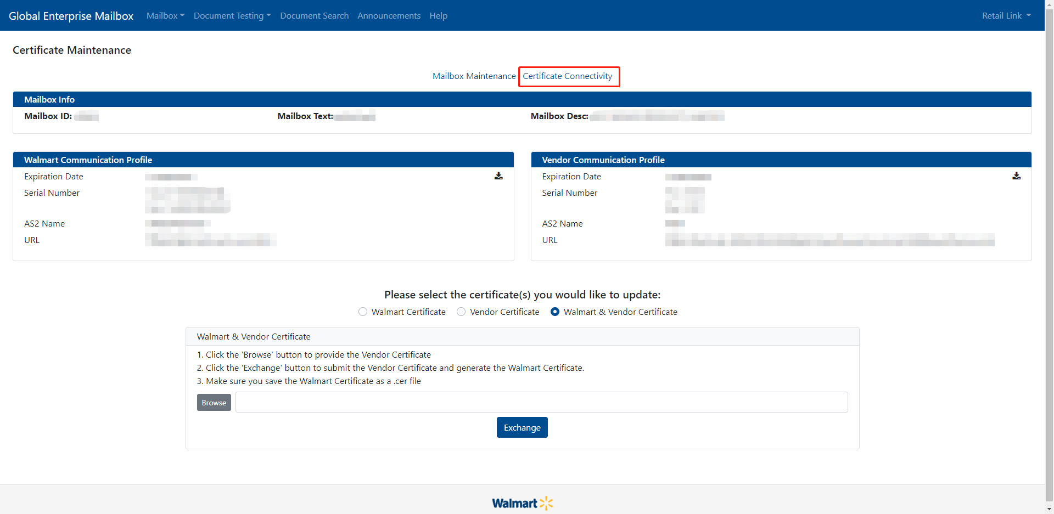
Task: Click the Mailbox Text label
Action: (305, 116)
